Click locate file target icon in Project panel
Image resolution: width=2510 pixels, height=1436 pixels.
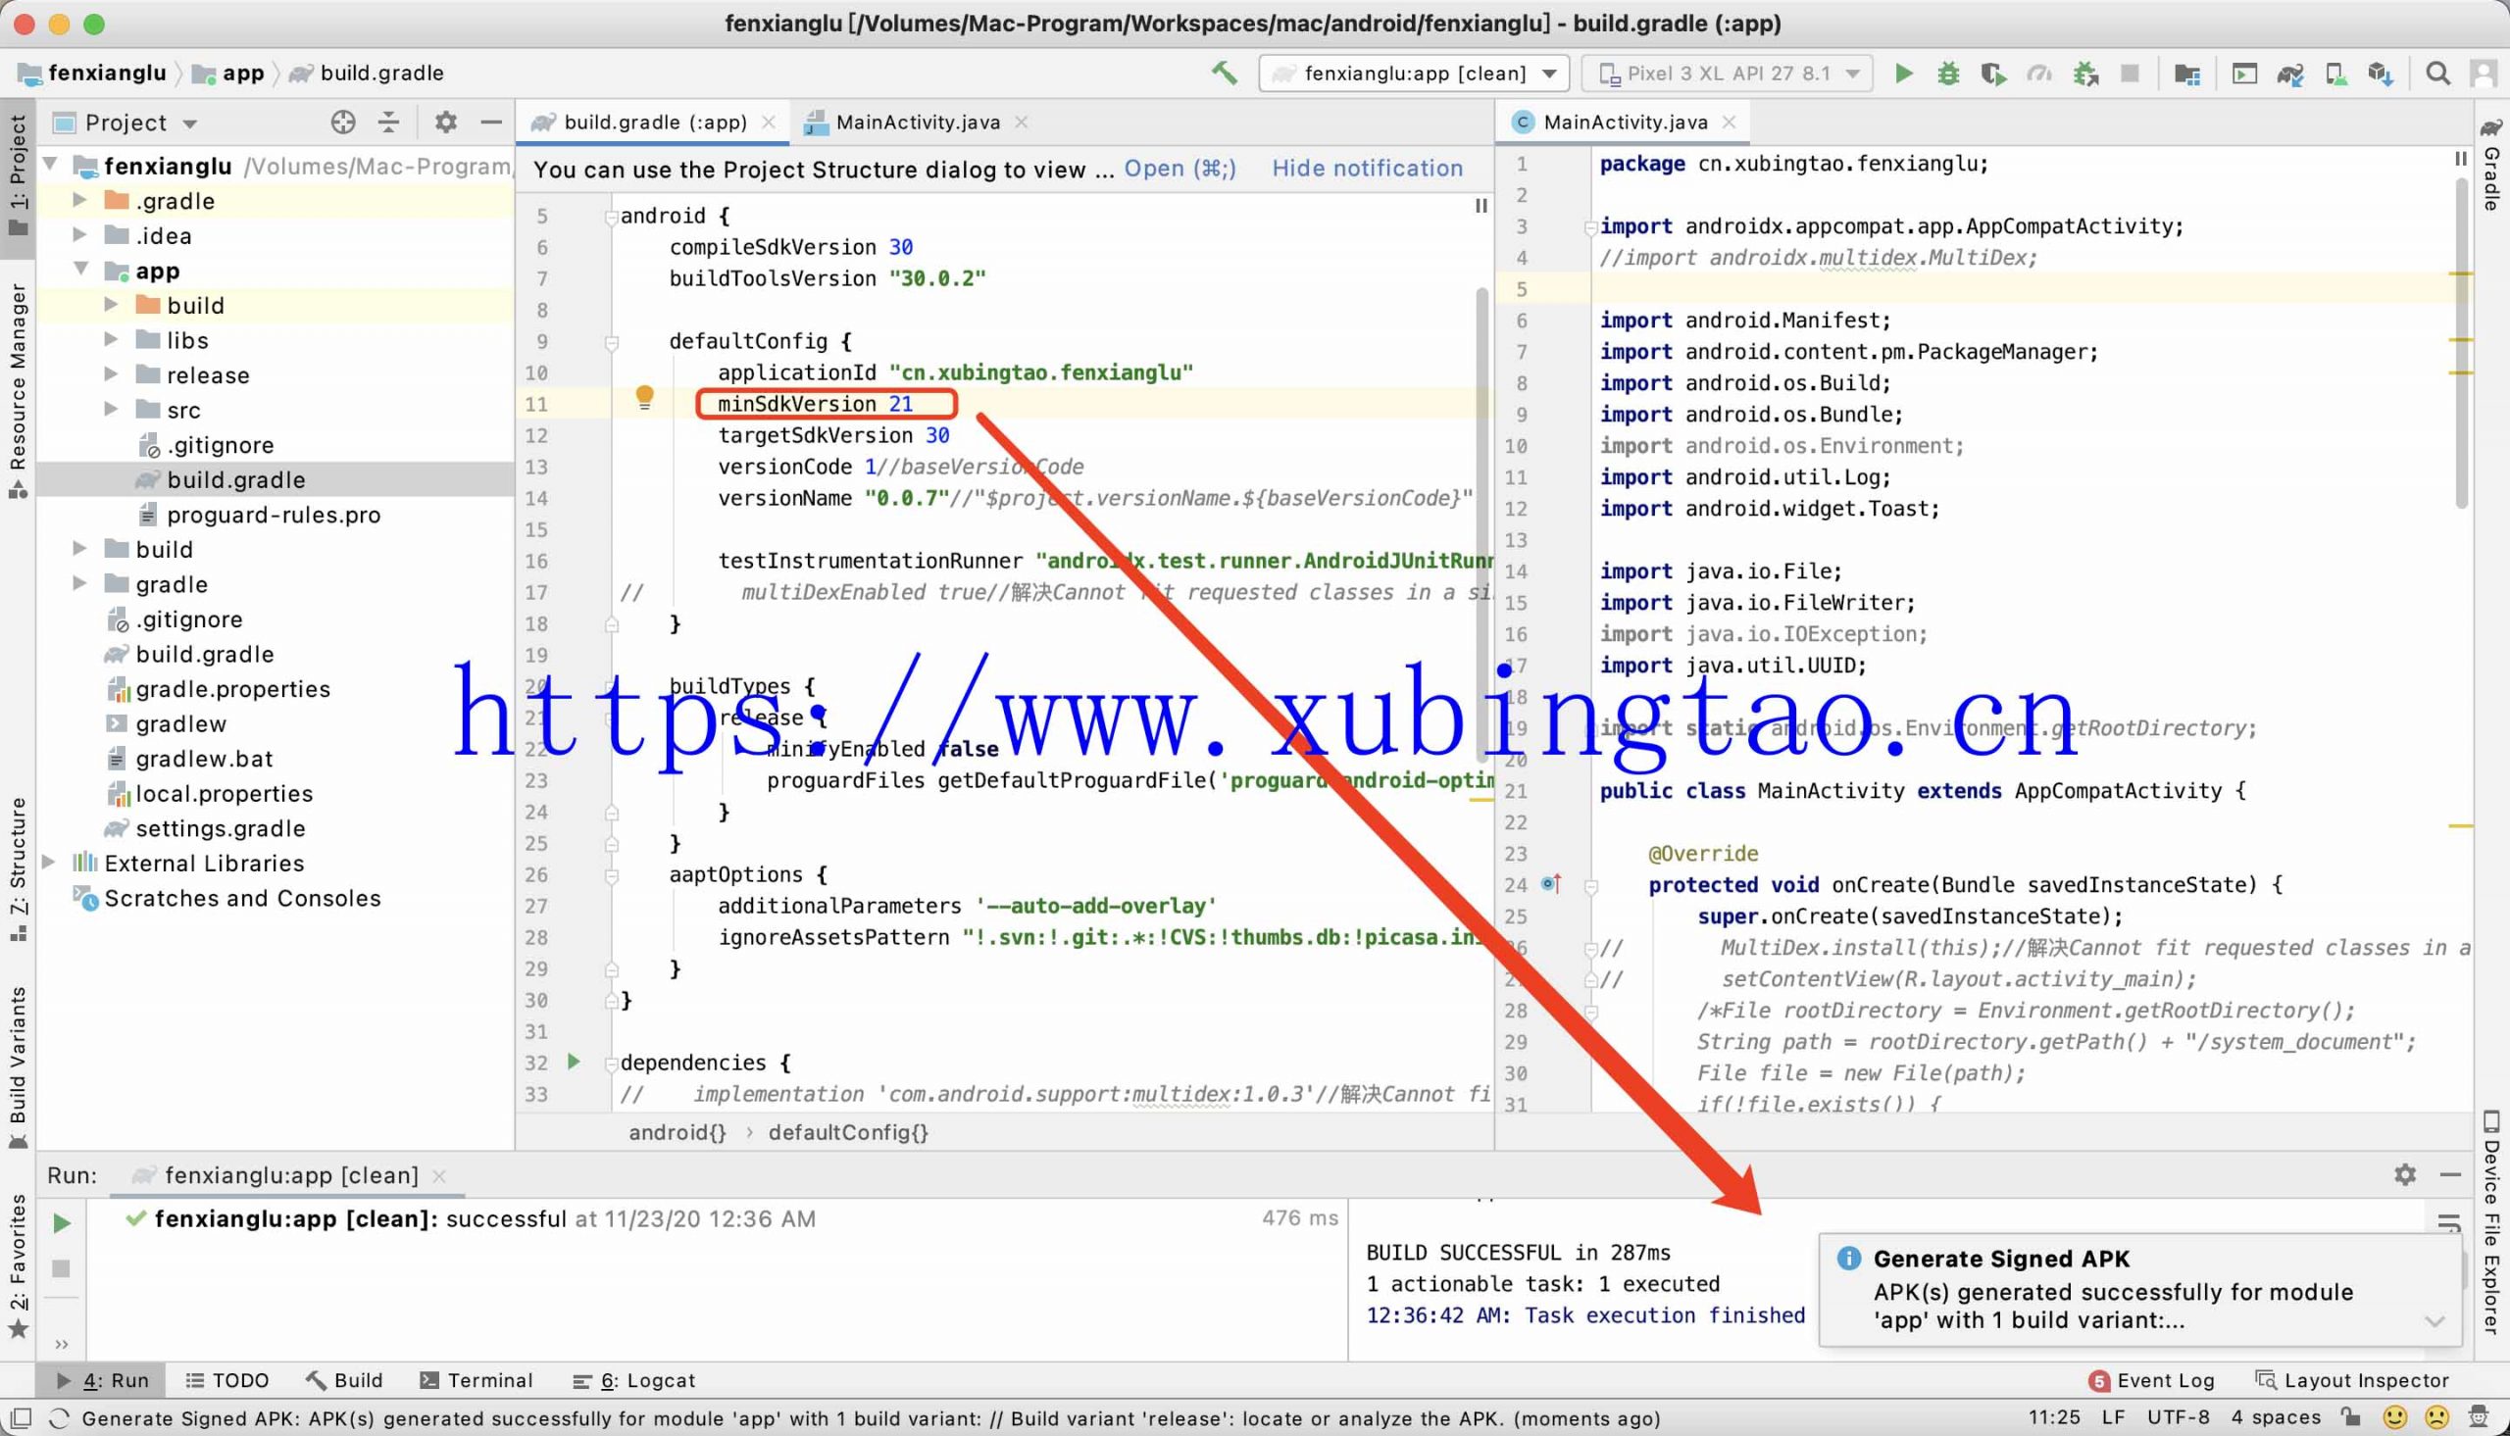342,123
